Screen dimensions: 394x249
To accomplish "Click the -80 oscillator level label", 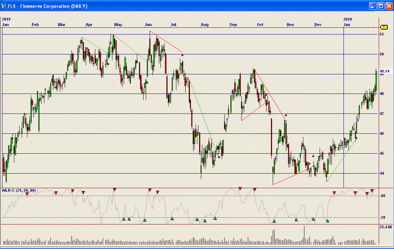I will 382,196.
